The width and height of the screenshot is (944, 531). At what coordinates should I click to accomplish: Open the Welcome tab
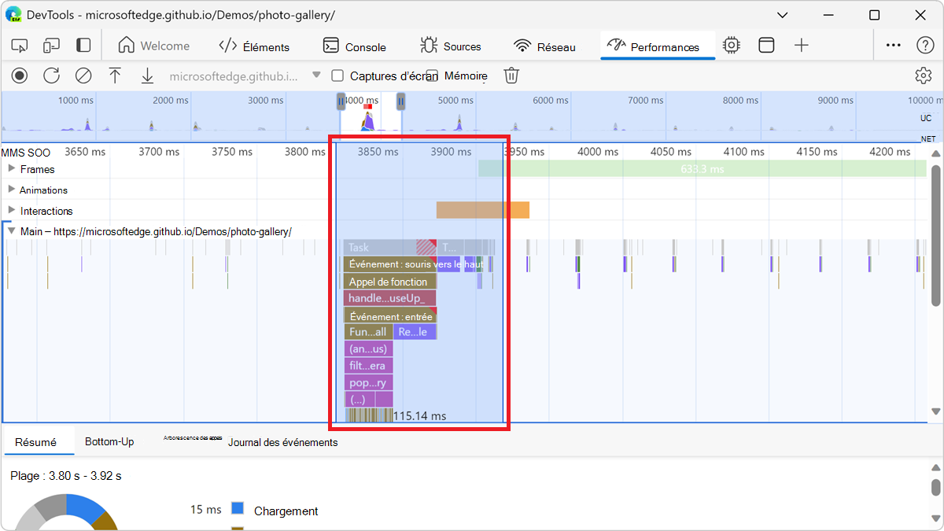[154, 46]
